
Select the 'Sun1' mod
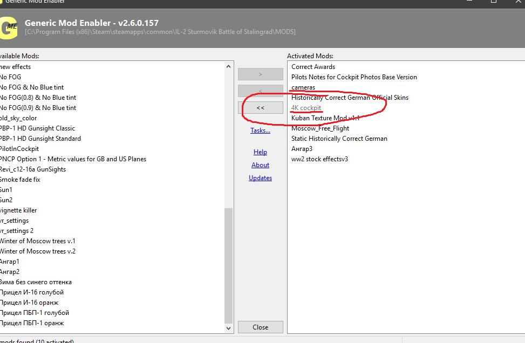pyautogui.click(x=6, y=190)
